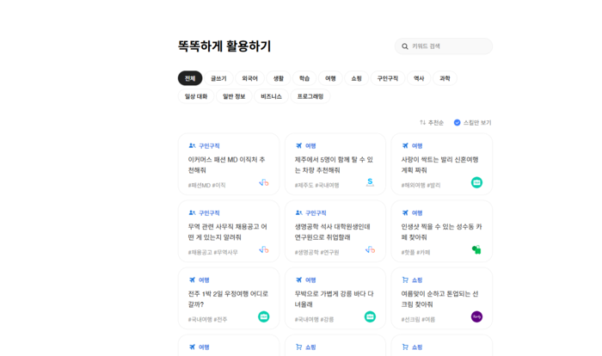This screenshot has height=356, width=602.
Task: Click airplane icon on 성수동 카페 card
Action: (x=405, y=212)
